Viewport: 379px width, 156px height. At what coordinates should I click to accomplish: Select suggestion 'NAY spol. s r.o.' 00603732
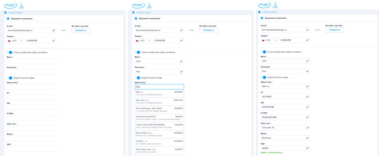[x=159, y=101]
